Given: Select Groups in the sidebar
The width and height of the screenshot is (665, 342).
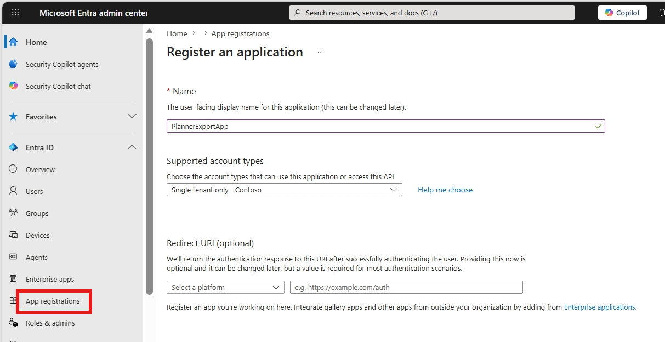Looking at the screenshot, I should click(x=37, y=213).
